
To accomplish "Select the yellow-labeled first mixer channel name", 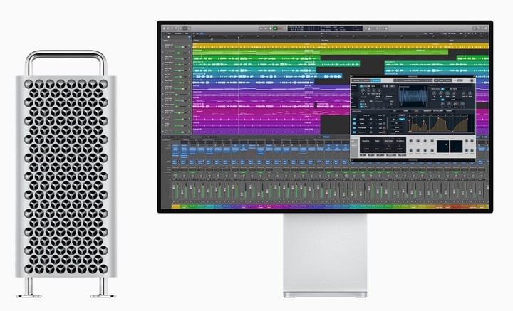I will point(176,206).
